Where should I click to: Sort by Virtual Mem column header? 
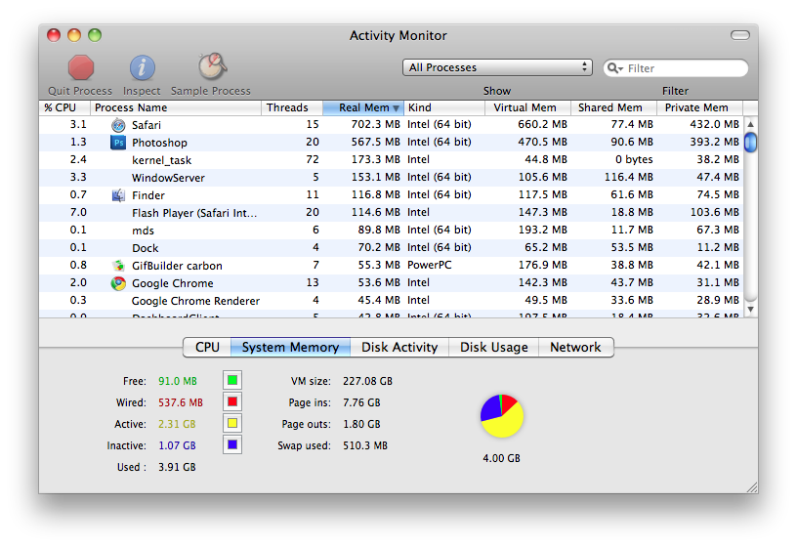[527, 107]
